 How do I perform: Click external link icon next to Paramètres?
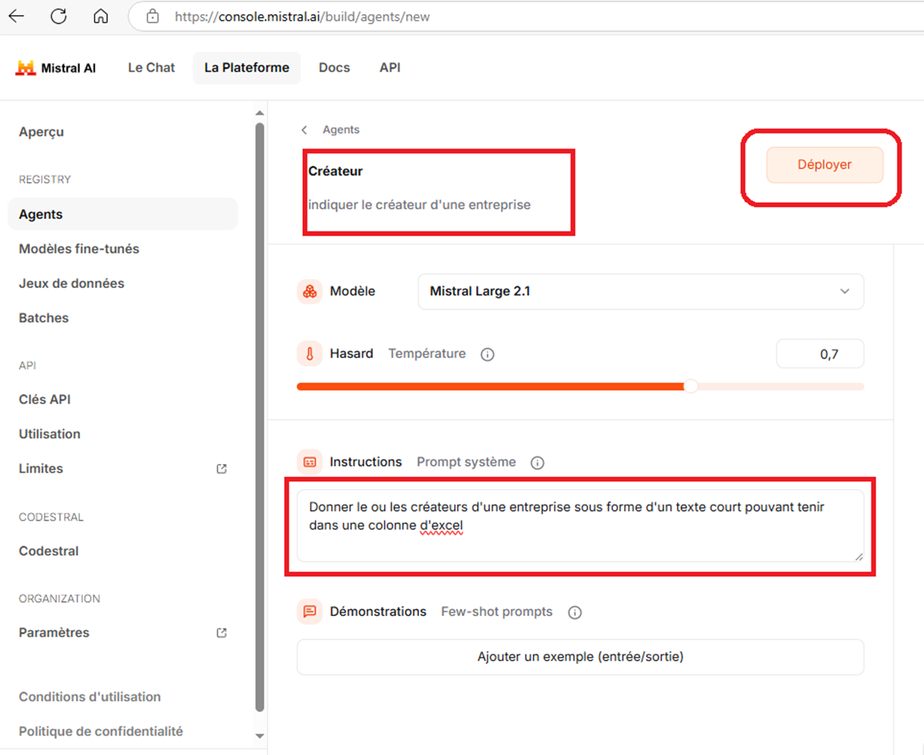pos(222,633)
